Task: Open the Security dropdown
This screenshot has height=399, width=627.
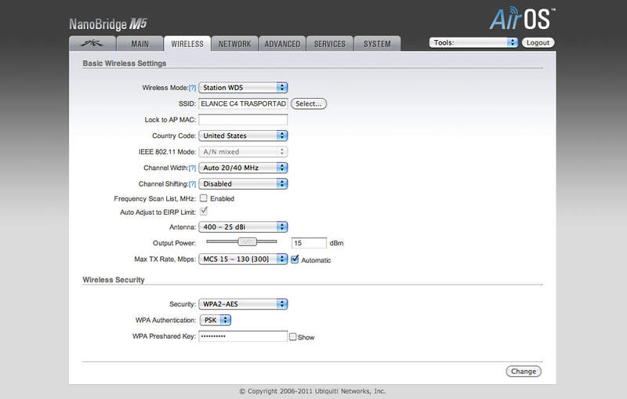Action: tap(243, 304)
